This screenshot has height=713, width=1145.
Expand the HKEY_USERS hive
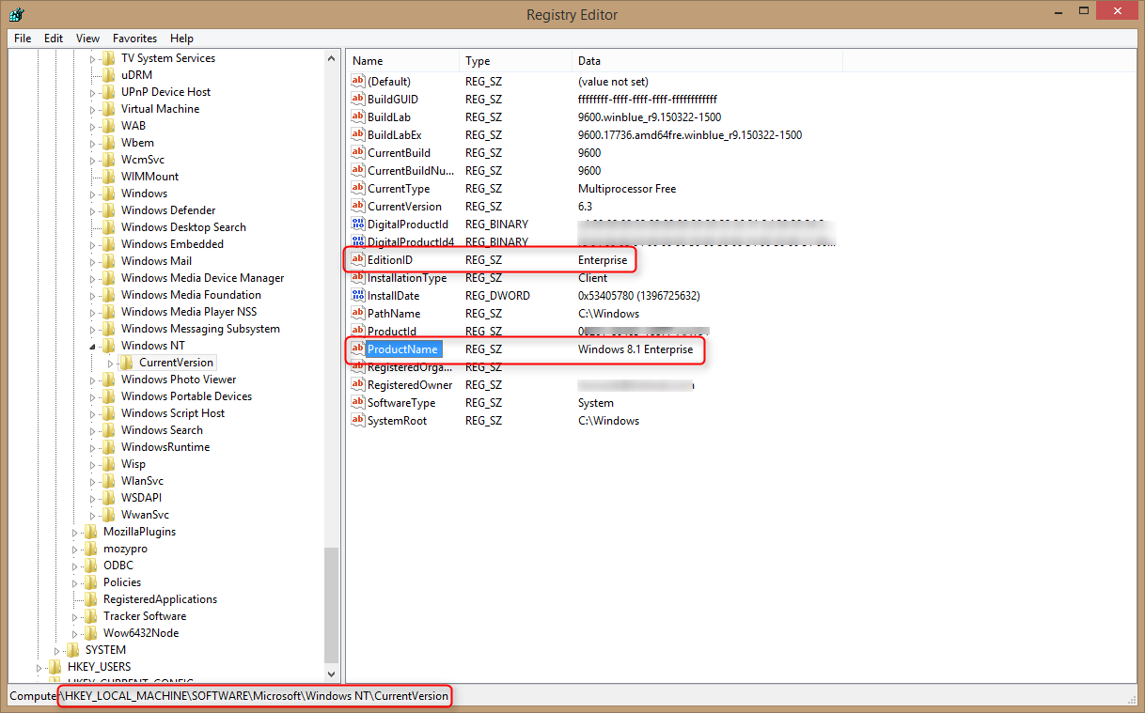click(x=39, y=667)
